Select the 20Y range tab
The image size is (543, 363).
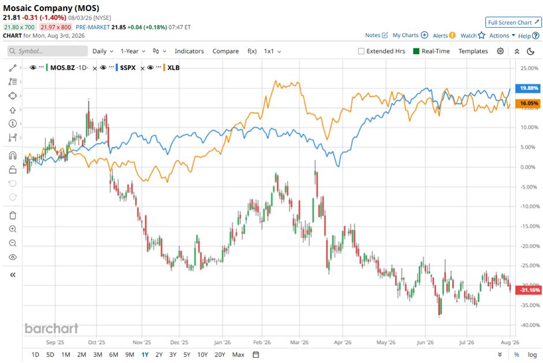point(220,354)
